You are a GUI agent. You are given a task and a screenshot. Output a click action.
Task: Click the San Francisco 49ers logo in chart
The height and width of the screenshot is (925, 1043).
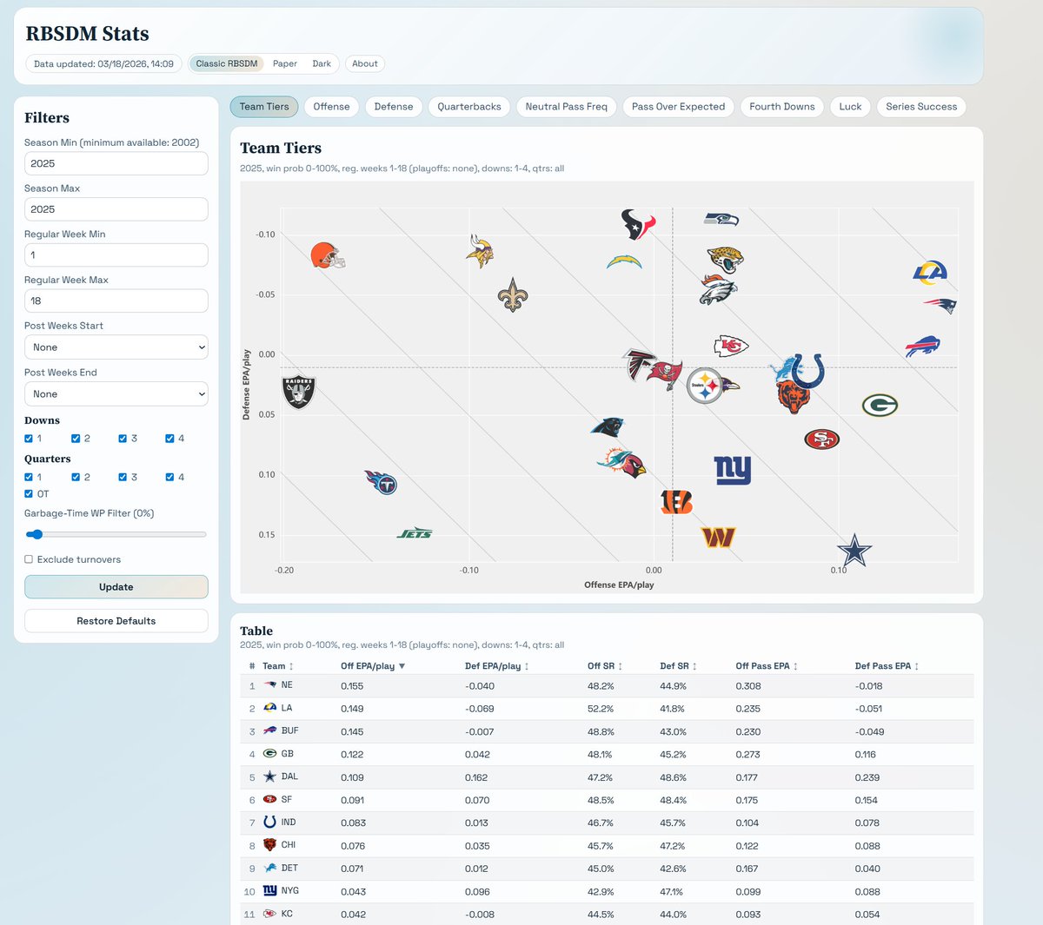tap(821, 439)
